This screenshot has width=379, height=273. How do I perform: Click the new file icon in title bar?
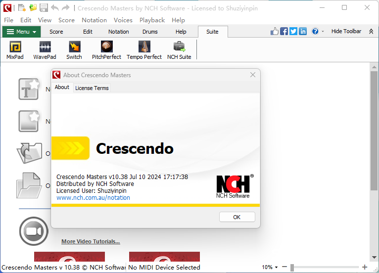click(22, 8)
